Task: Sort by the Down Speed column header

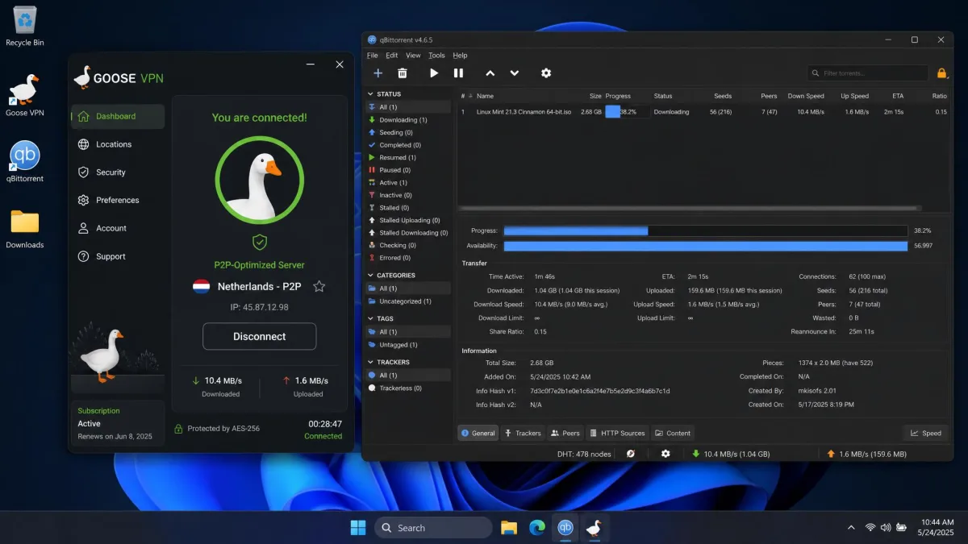Action: click(806, 96)
